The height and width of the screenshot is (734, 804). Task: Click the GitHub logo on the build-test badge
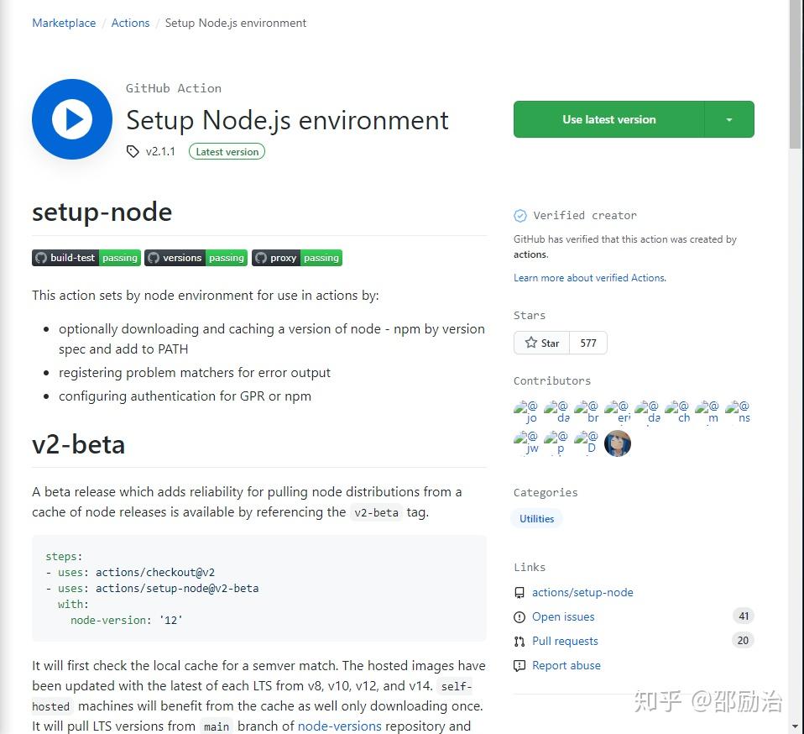[41, 258]
